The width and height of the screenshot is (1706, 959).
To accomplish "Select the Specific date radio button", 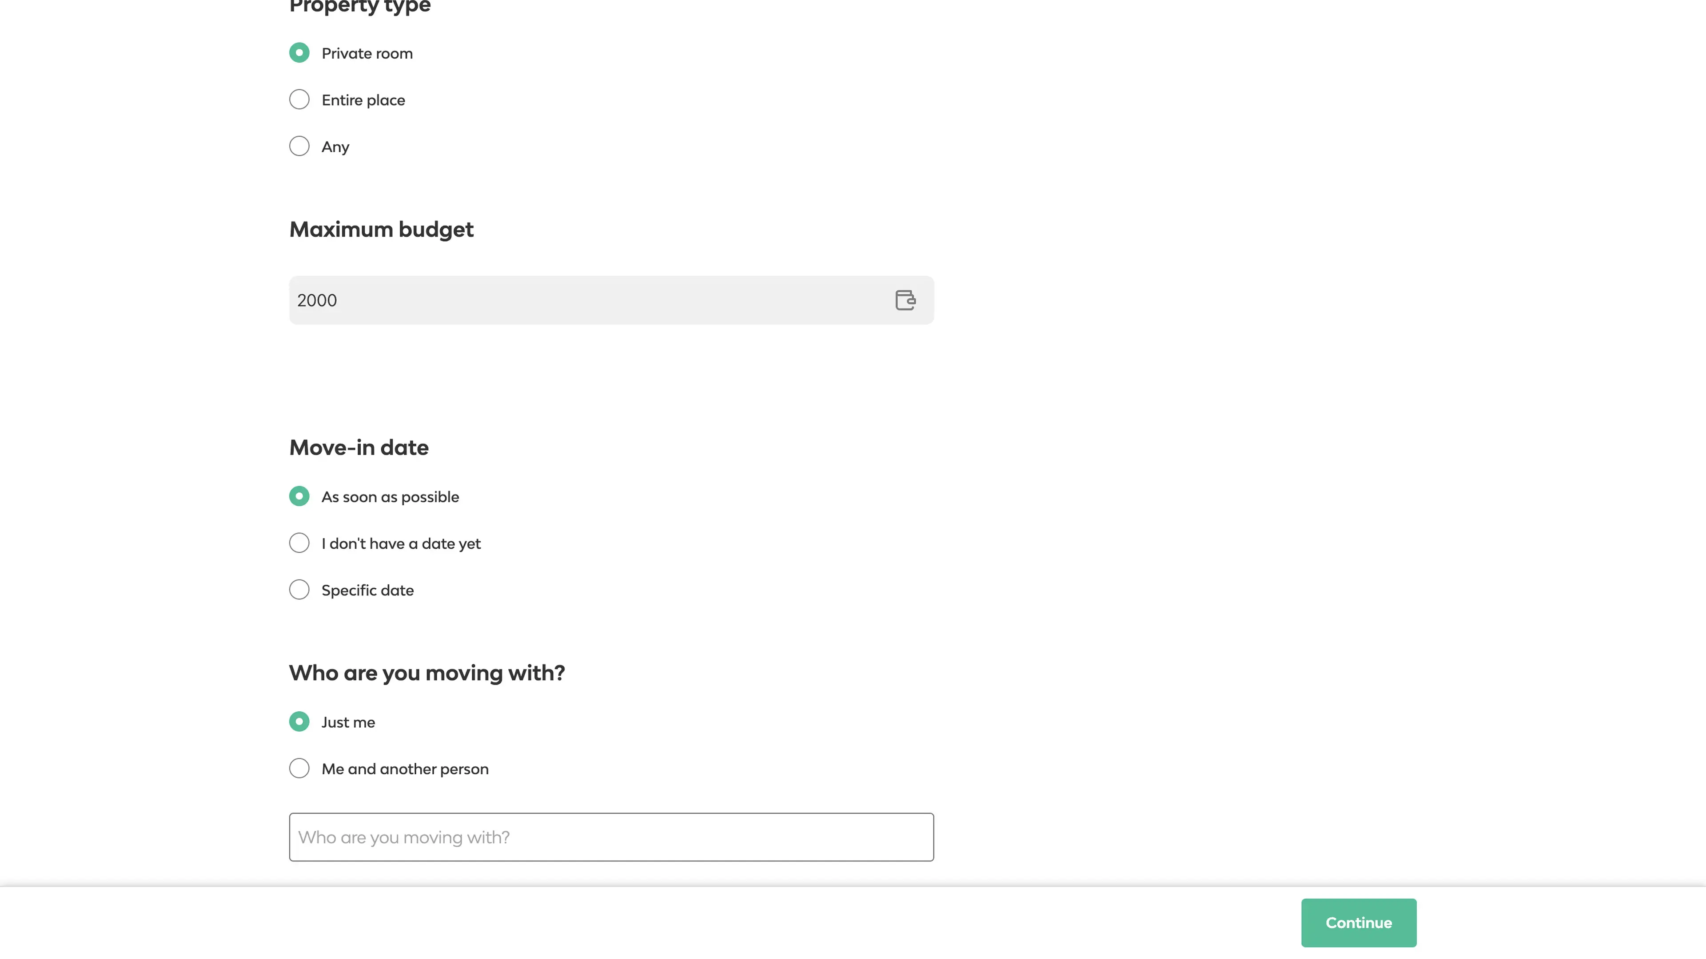I will 299,590.
